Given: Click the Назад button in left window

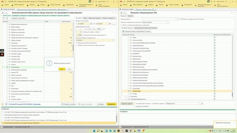Looking at the screenshot, I should tap(100, 104).
